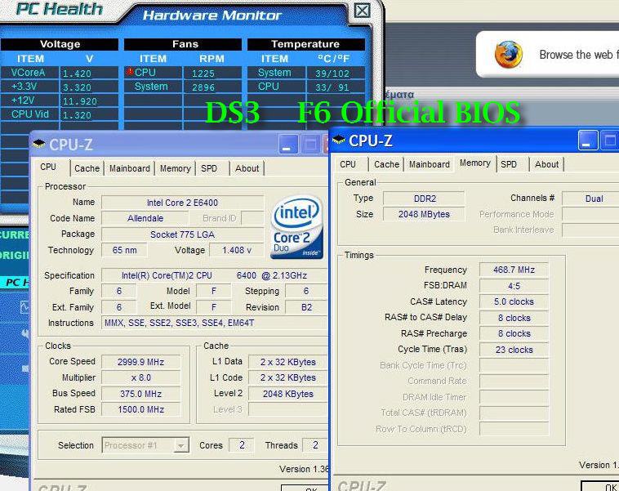The width and height of the screenshot is (619, 491).
Task: Open the SPD tab in left CPU-Z window
Action: [x=209, y=168]
